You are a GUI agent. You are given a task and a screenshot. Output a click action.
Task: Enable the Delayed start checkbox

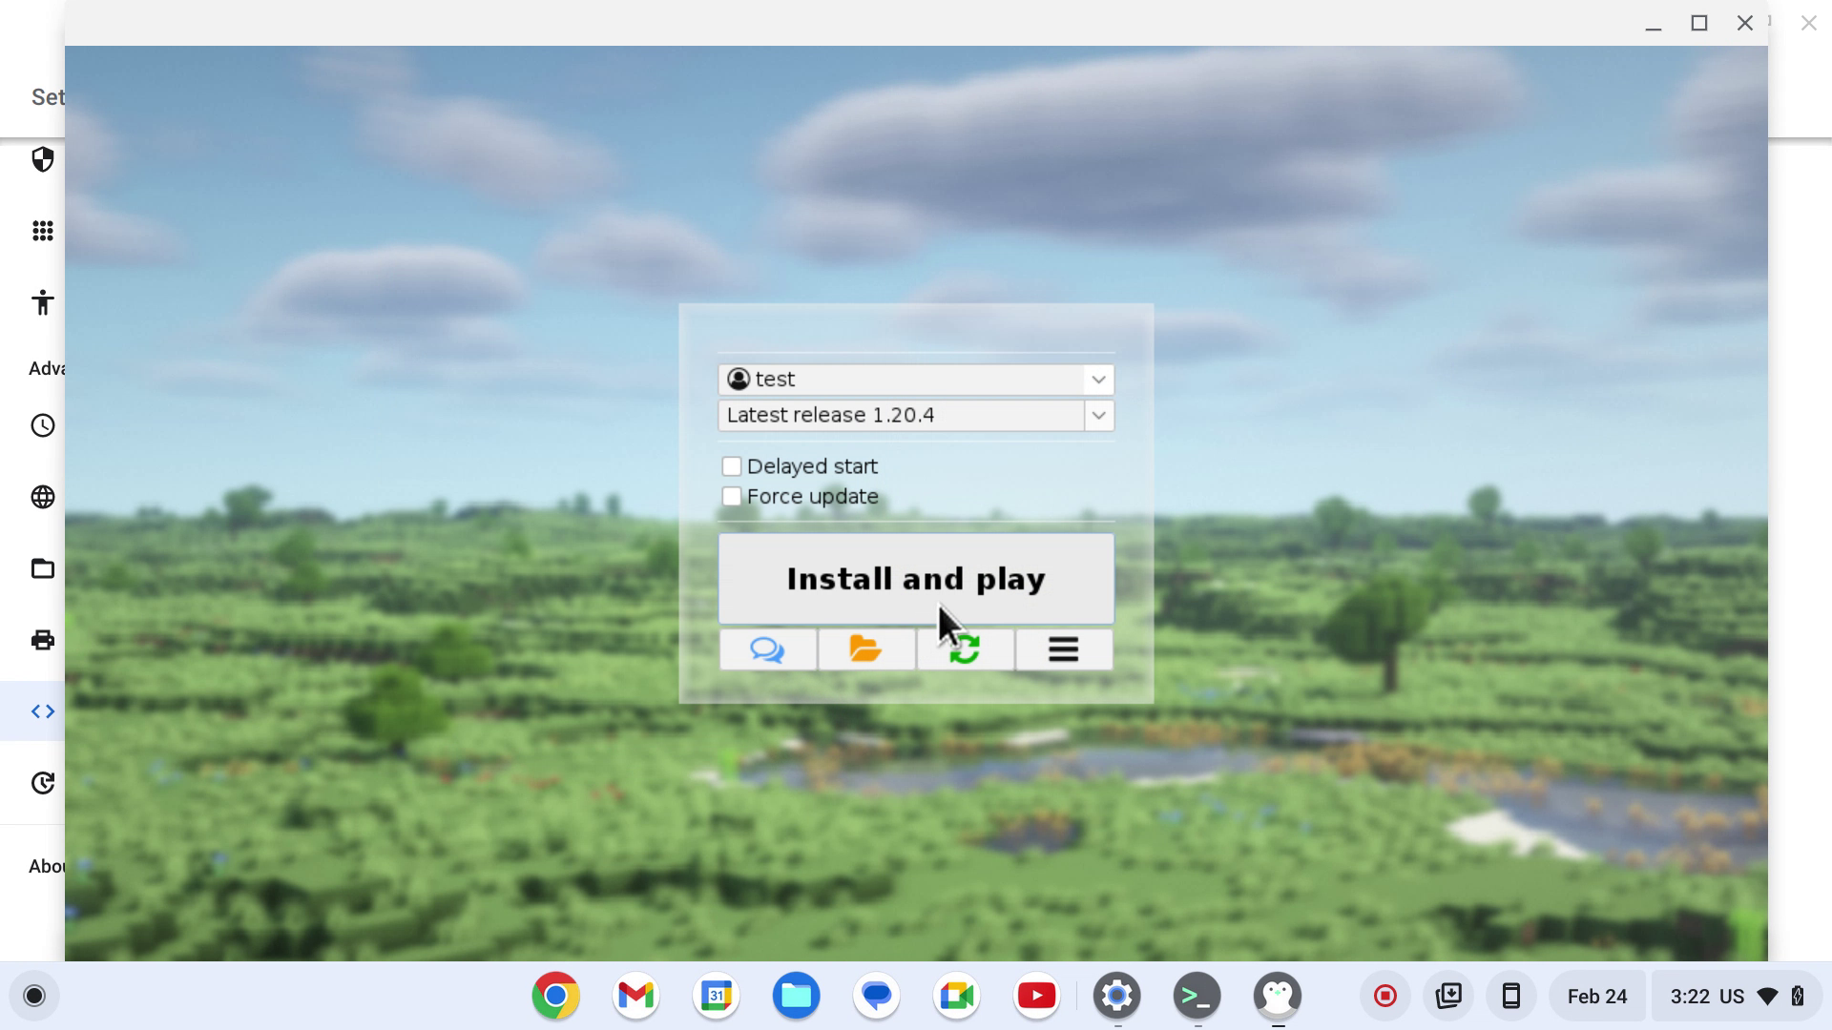(x=730, y=465)
